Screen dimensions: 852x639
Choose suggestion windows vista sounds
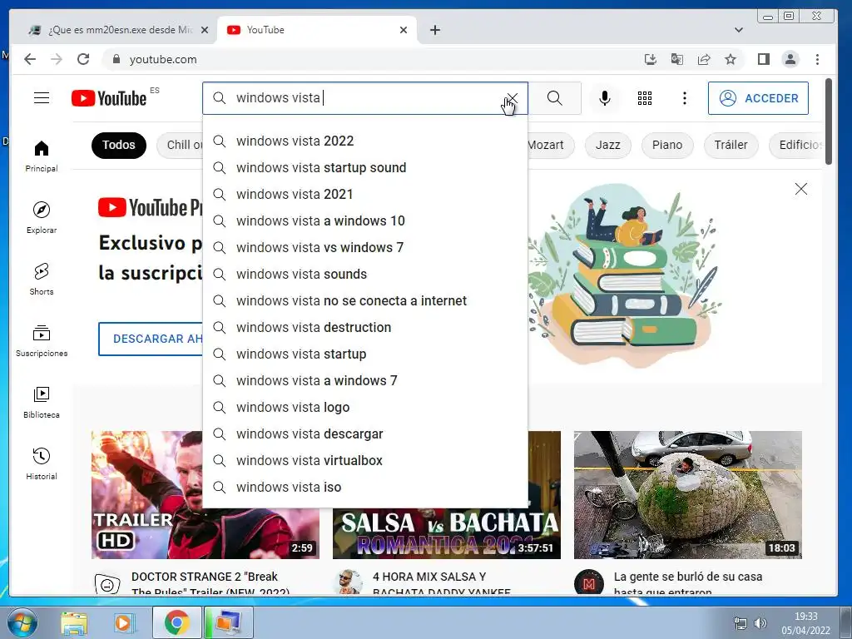[x=365, y=275]
